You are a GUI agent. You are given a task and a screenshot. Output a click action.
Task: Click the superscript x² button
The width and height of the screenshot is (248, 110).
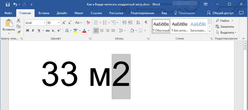click(x=59, y=31)
